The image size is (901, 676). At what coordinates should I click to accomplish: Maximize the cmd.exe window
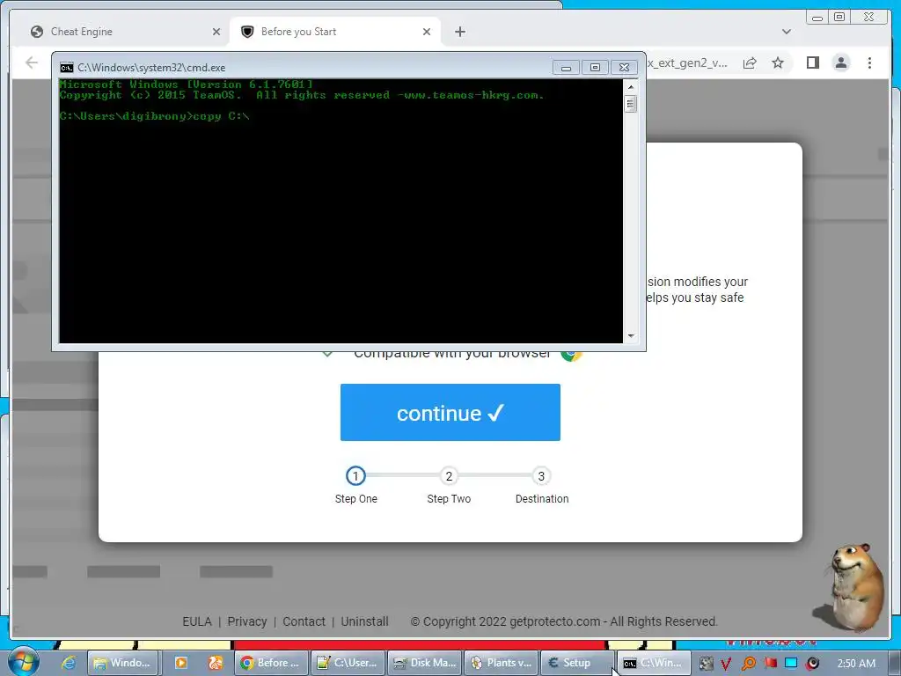(595, 67)
